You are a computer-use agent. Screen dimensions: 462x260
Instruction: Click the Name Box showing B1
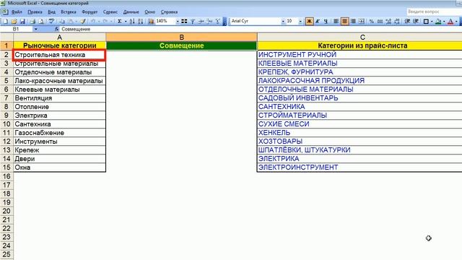click(x=17, y=29)
